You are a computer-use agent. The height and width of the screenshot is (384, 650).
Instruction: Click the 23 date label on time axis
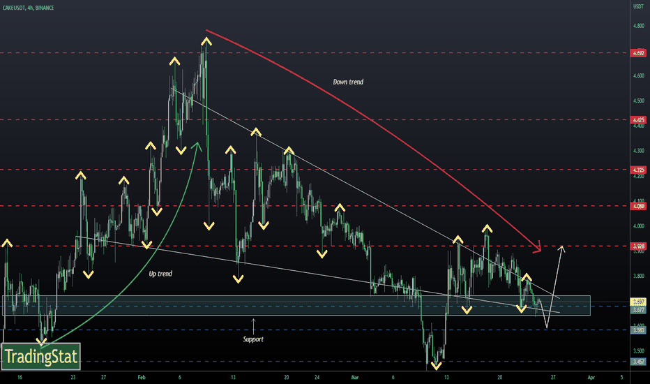tap(73, 377)
